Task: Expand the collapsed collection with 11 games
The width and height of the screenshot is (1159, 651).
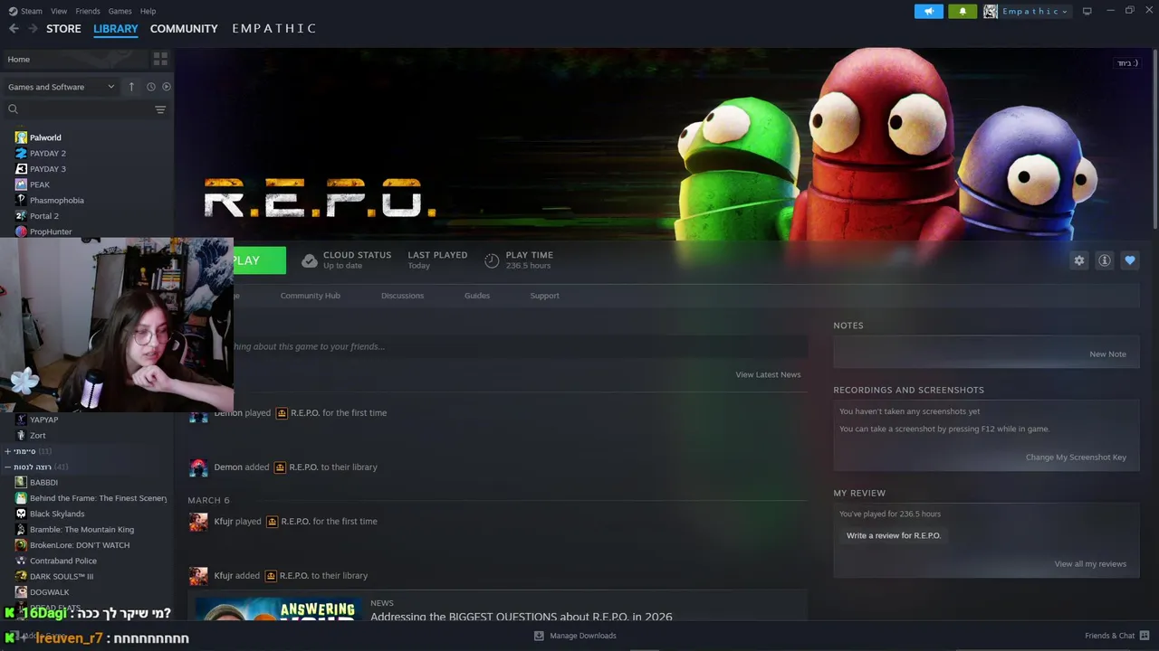Action: pos(8,451)
